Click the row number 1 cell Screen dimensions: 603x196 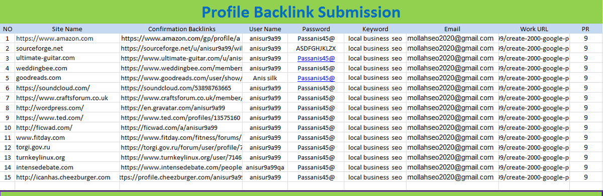[x=7, y=38]
